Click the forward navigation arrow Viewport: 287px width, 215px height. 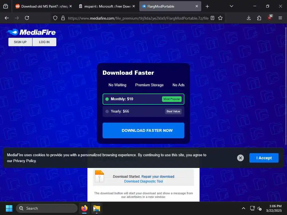pos(17,18)
